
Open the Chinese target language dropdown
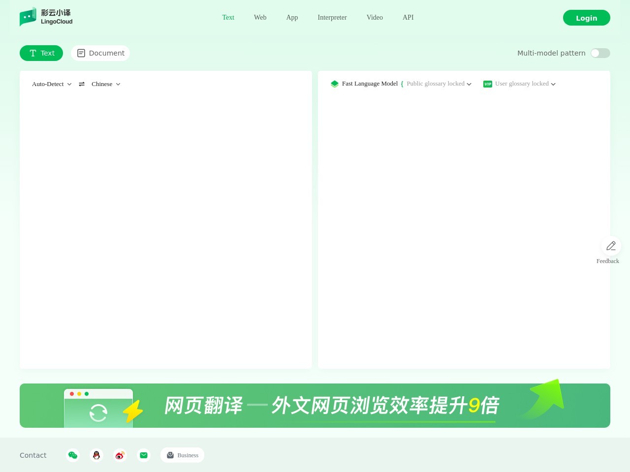(x=105, y=84)
